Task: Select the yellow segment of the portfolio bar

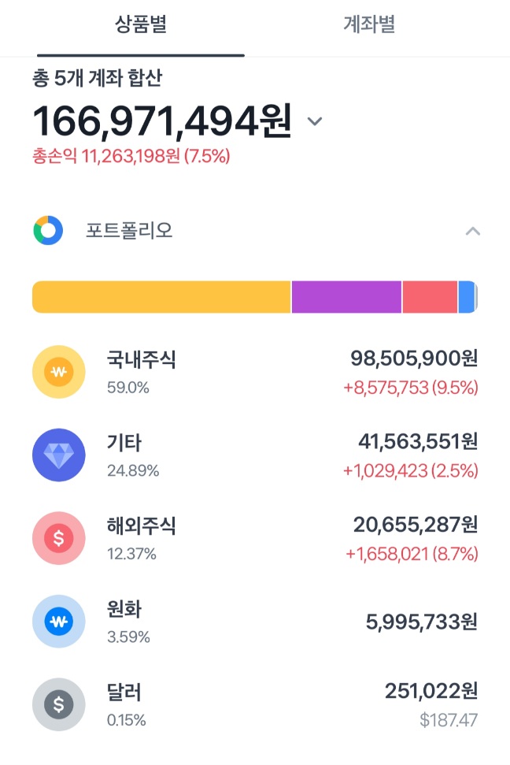Action: point(161,297)
